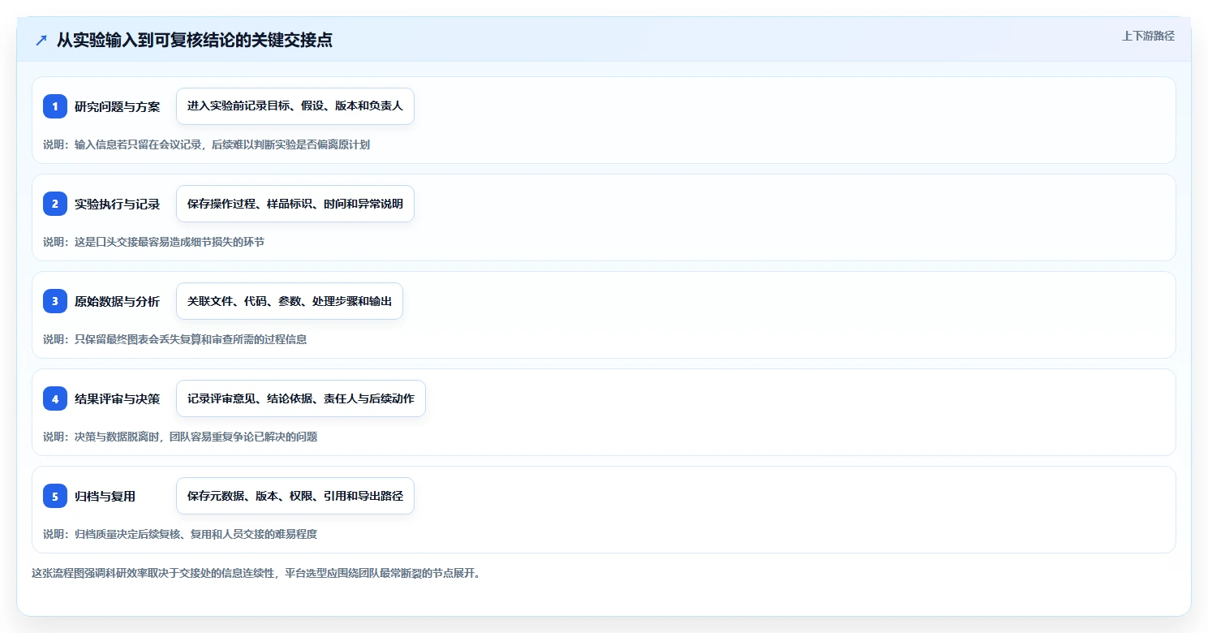The height and width of the screenshot is (633, 1208).
Task: Click the 归档与复用 step title
Action: click(105, 496)
